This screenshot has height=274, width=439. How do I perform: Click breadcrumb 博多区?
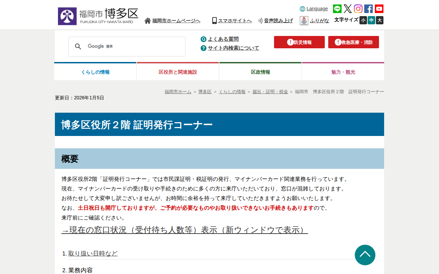coord(205,92)
